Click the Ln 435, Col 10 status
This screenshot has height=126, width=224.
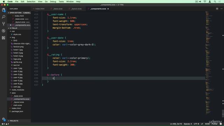pos(176,124)
